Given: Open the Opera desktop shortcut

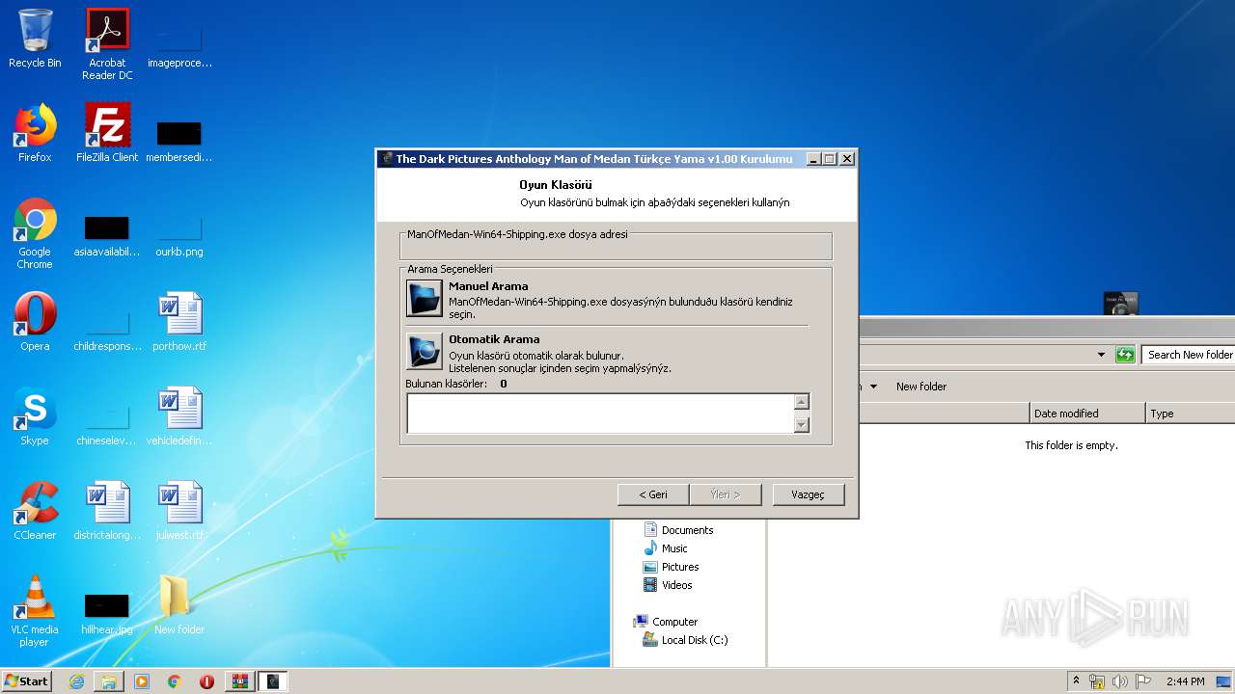Looking at the screenshot, I should click(x=35, y=322).
